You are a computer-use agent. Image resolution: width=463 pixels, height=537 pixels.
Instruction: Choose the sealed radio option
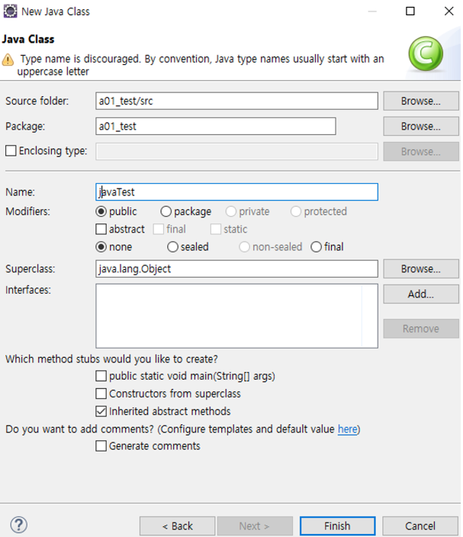[172, 247]
